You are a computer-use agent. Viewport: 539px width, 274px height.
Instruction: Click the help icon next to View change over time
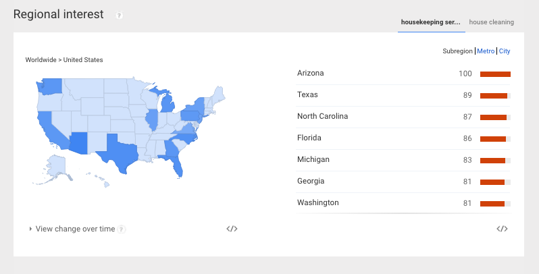click(122, 229)
